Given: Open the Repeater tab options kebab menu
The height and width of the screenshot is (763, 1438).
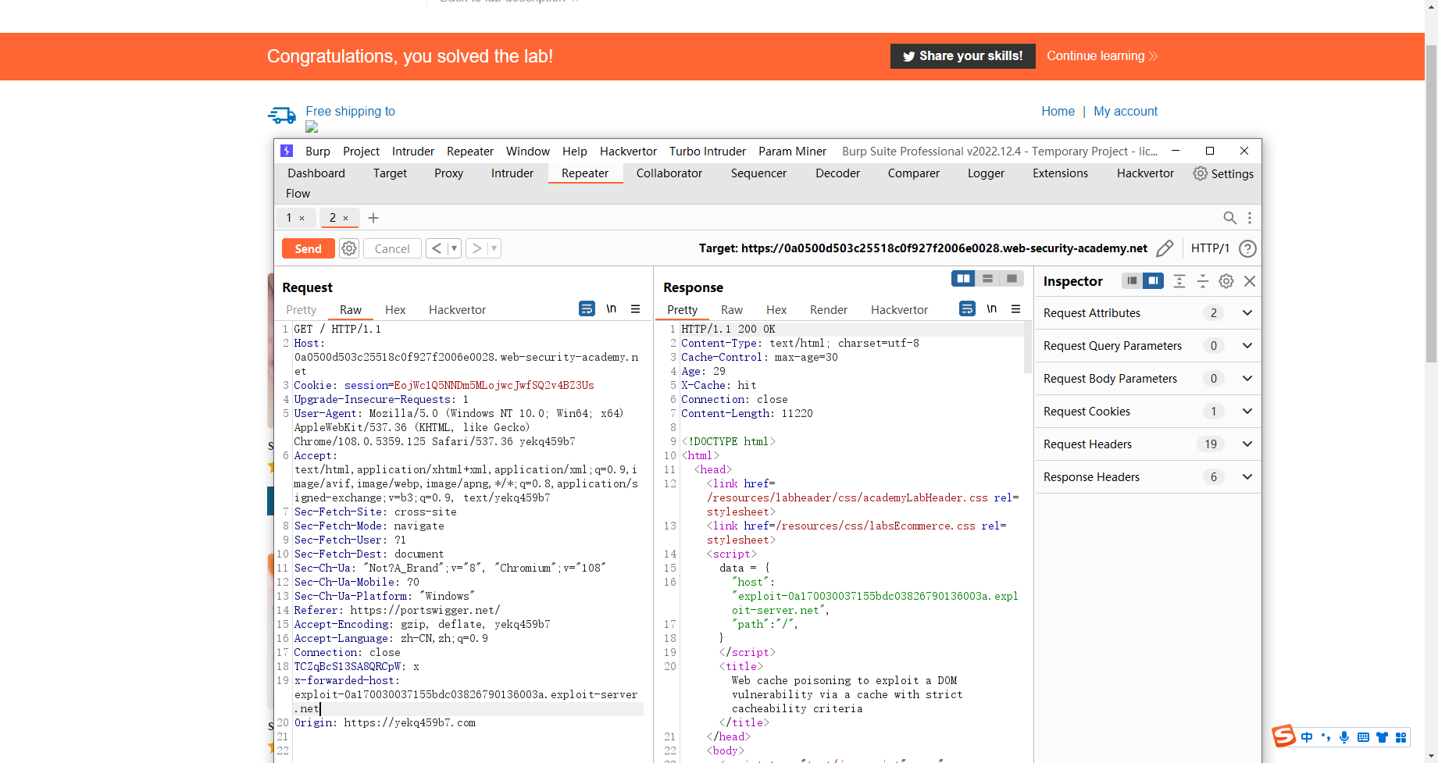Looking at the screenshot, I should tap(1250, 218).
